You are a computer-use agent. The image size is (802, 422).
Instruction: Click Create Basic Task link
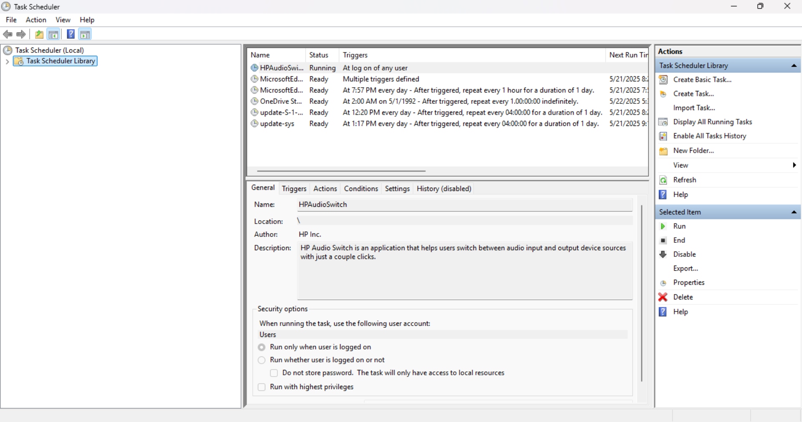702,80
